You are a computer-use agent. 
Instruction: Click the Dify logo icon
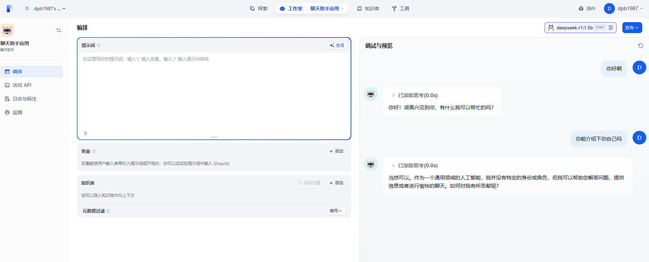(10, 9)
